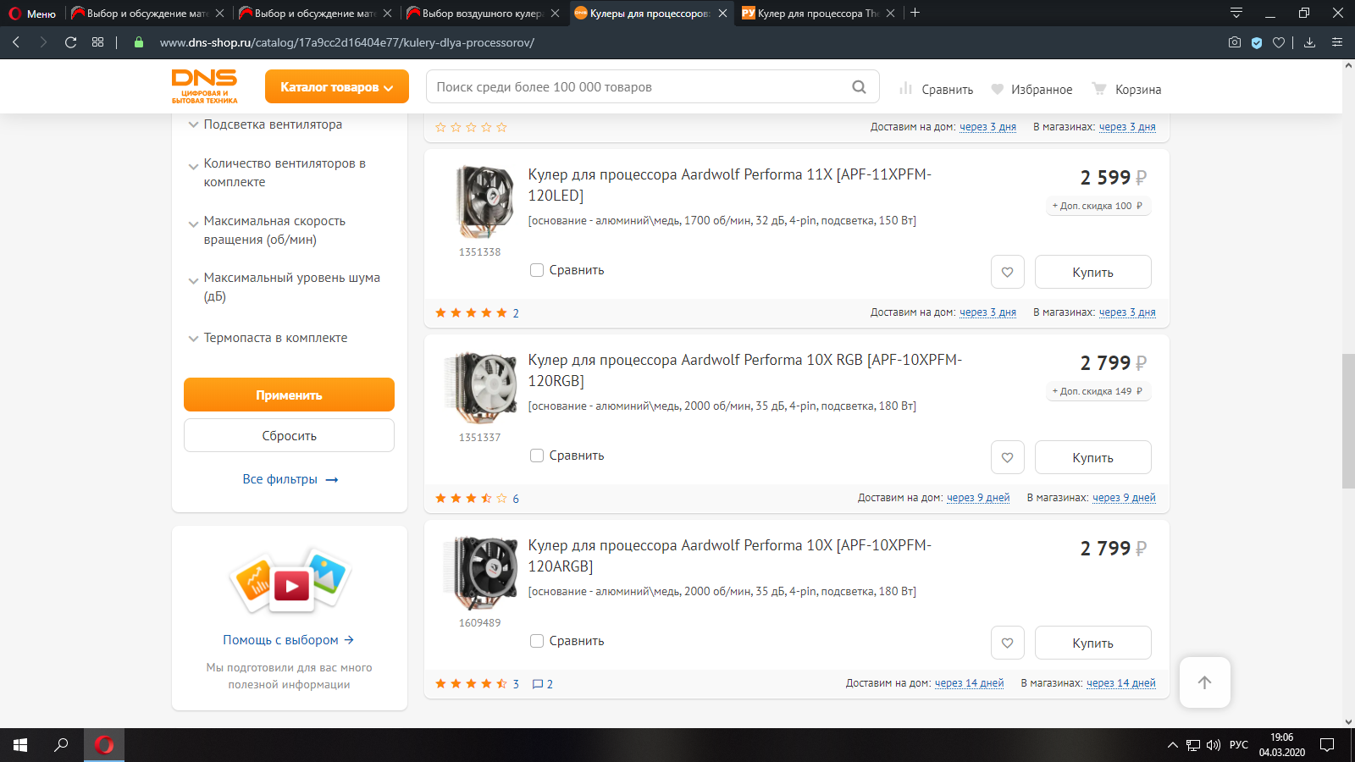1355x762 pixels.
Task: Click the Доп. скидка 100 ₽ badge
Action: point(1098,206)
